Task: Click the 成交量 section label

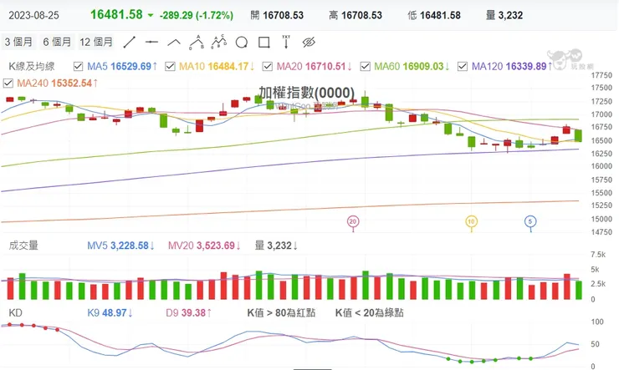Action: (x=23, y=246)
